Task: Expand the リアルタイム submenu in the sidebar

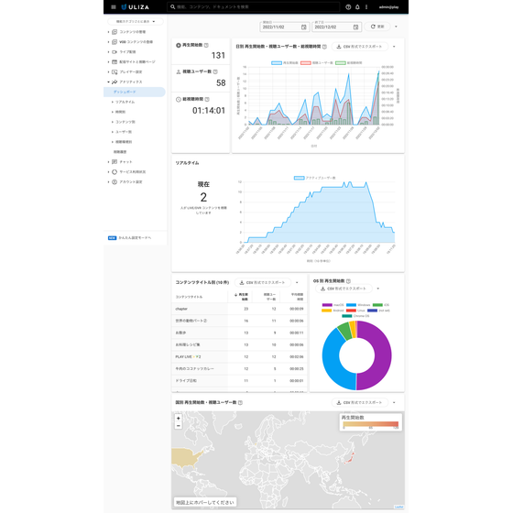Action: (x=113, y=102)
